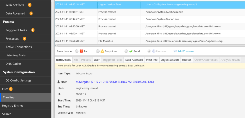Select the cmd.exe process created row
The height and width of the screenshot is (118, 245).
point(150,19)
